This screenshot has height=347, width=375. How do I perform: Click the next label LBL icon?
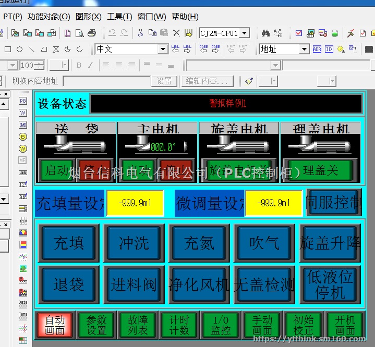pos(187,49)
